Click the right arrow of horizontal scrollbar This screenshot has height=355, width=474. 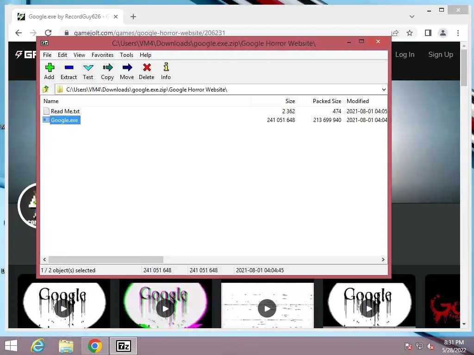tap(383, 260)
